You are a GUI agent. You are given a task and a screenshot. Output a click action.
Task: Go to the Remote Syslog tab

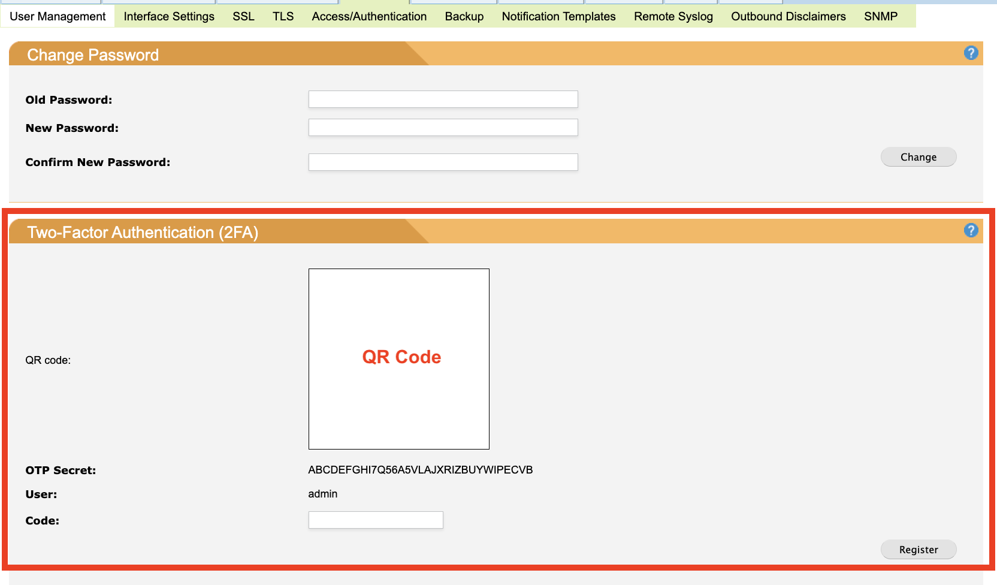(x=673, y=16)
